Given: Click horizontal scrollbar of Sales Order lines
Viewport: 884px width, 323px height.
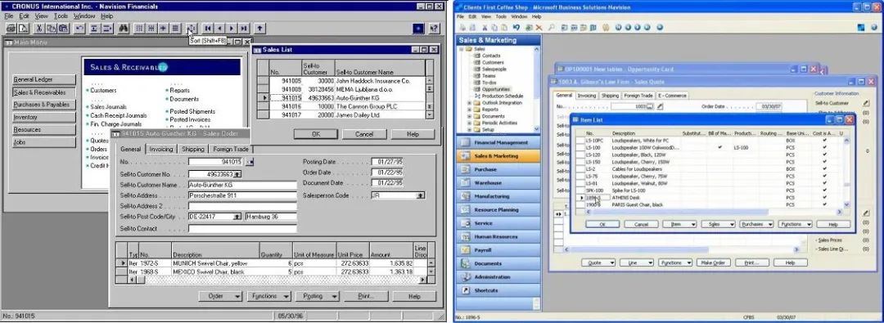Looking at the screenshot, I should [277, 279].
